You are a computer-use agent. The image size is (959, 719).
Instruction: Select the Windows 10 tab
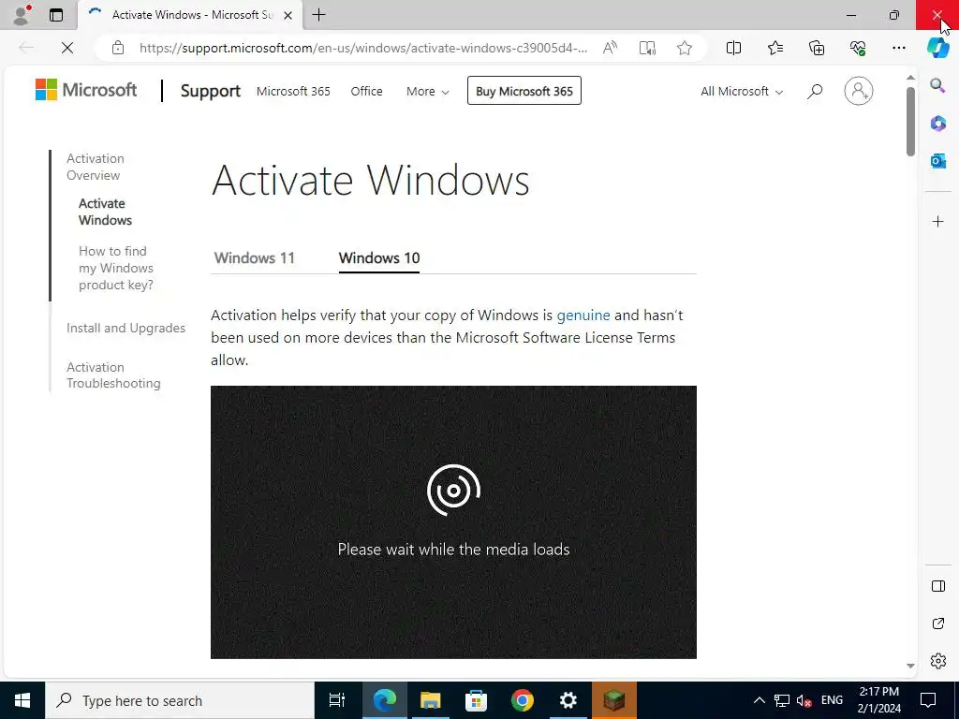pyautogui.click(x=378, y=258)
